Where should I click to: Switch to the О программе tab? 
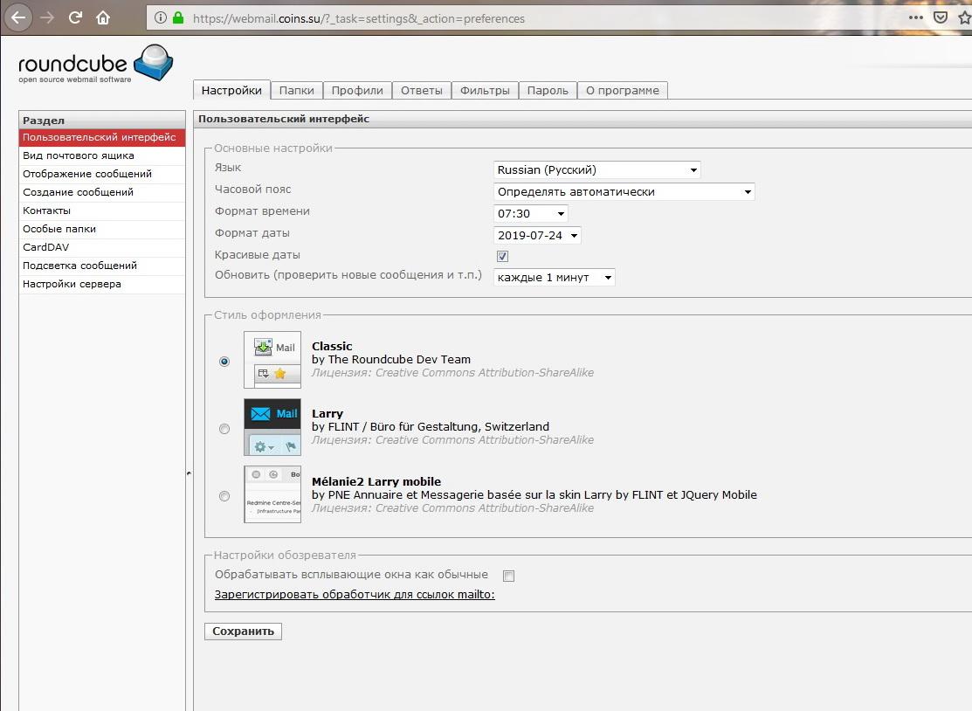coord(623,91)
